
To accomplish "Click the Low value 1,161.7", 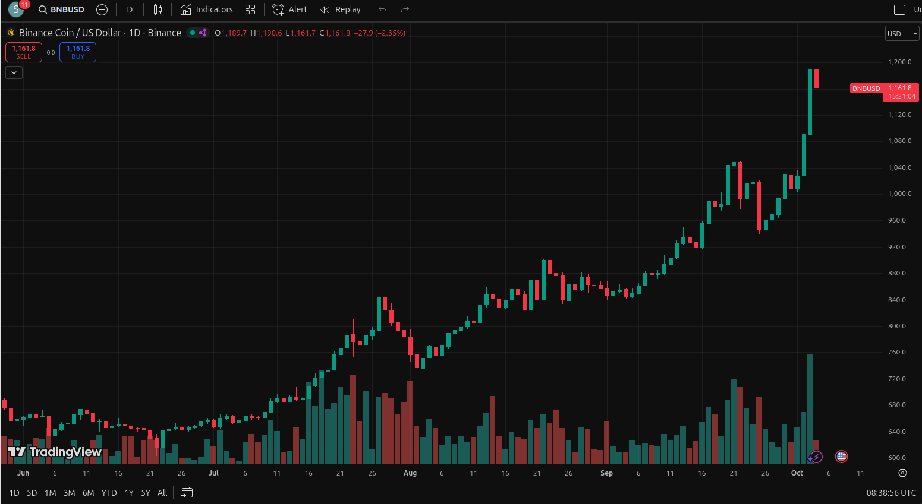I will (303, 33).
